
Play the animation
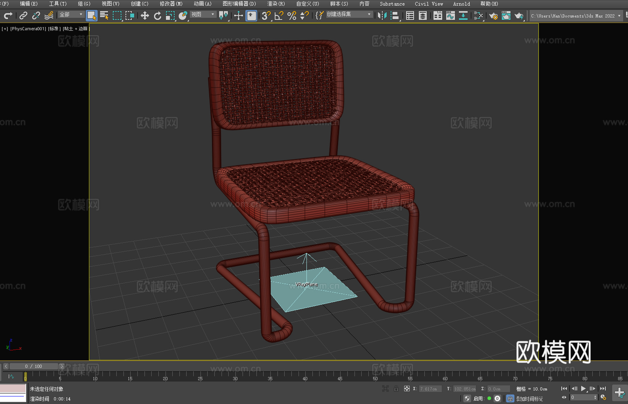pos(583,389)
